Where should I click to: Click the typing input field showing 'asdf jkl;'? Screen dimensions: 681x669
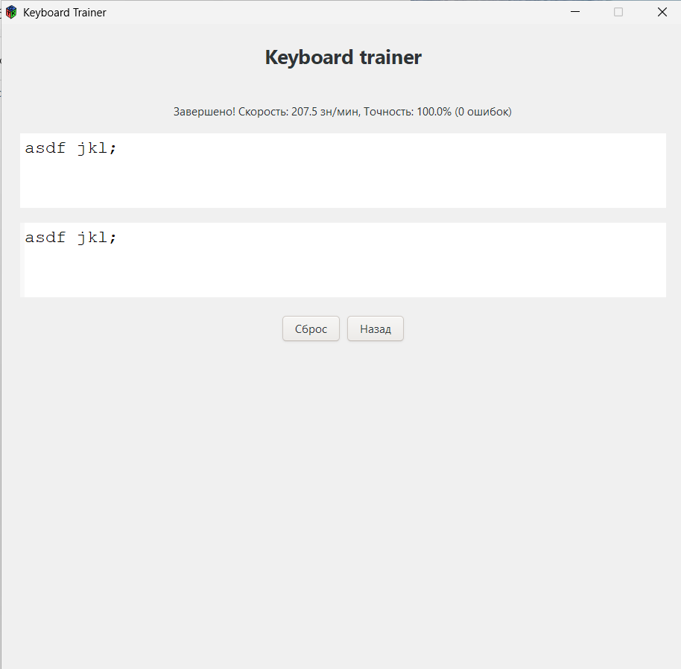343,259
